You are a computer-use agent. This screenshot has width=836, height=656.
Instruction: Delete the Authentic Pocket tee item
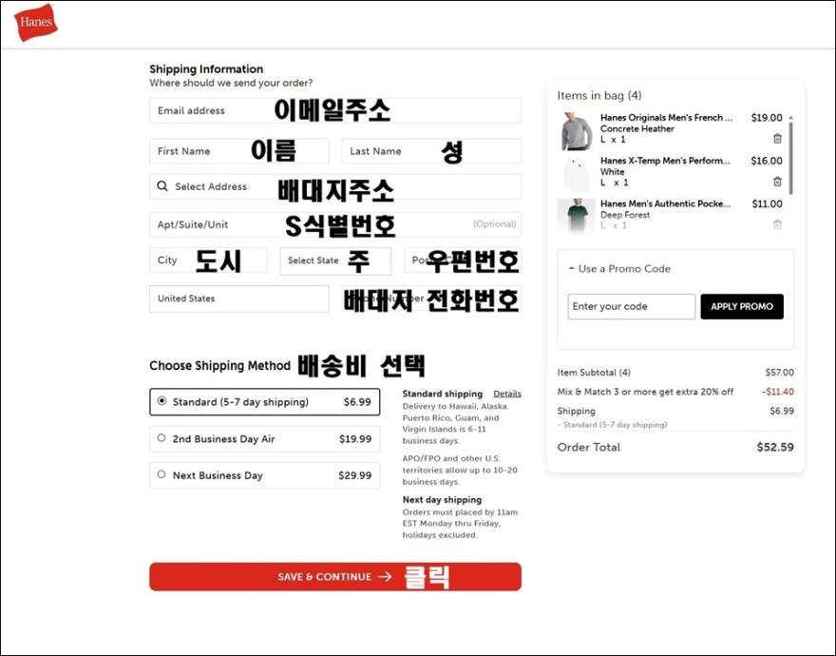(777, 224)
